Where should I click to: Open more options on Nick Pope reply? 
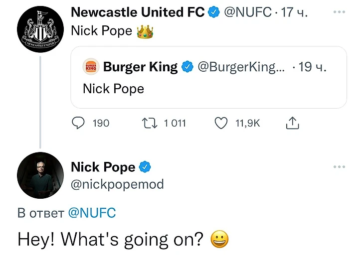pos(339,167)
